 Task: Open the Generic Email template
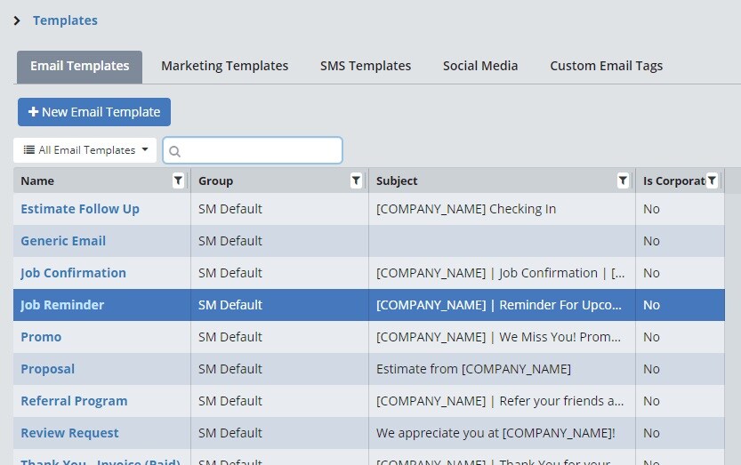tap(63, 241)
